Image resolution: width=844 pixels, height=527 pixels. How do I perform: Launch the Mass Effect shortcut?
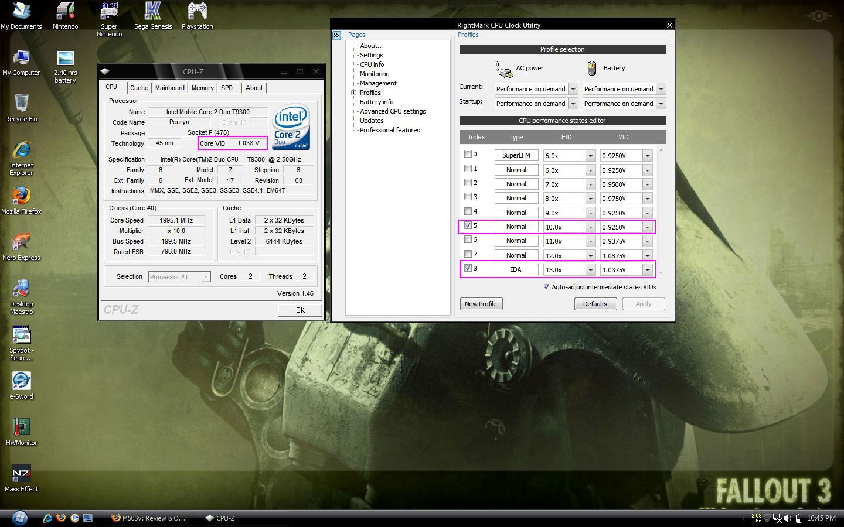(x=21, y=478)
